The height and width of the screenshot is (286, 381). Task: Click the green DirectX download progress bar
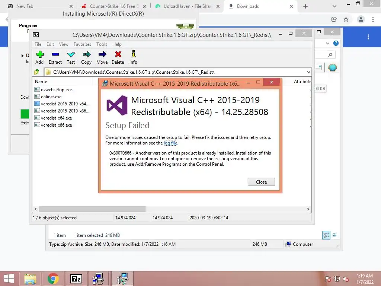[x=25, y=114]
